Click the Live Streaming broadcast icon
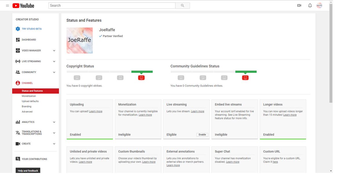Image resolution: width=348 pixels, height=195 pixels. point(18,61)
